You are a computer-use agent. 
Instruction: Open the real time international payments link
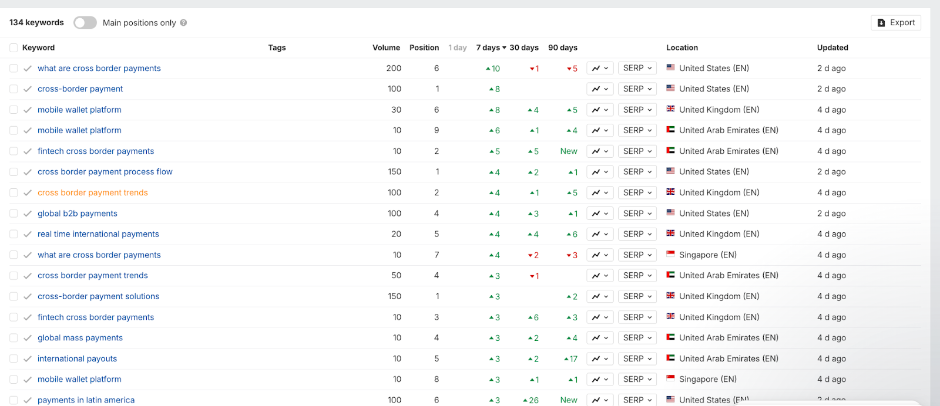tap(98, 234)
